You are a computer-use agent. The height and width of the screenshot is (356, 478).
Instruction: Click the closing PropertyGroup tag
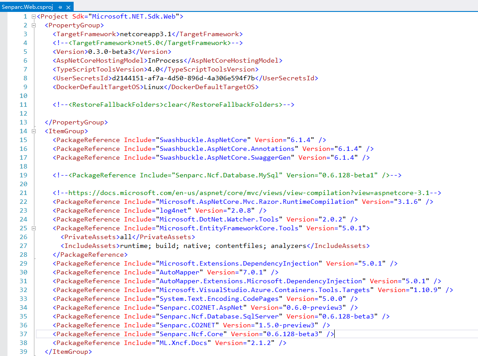point(76,122)
